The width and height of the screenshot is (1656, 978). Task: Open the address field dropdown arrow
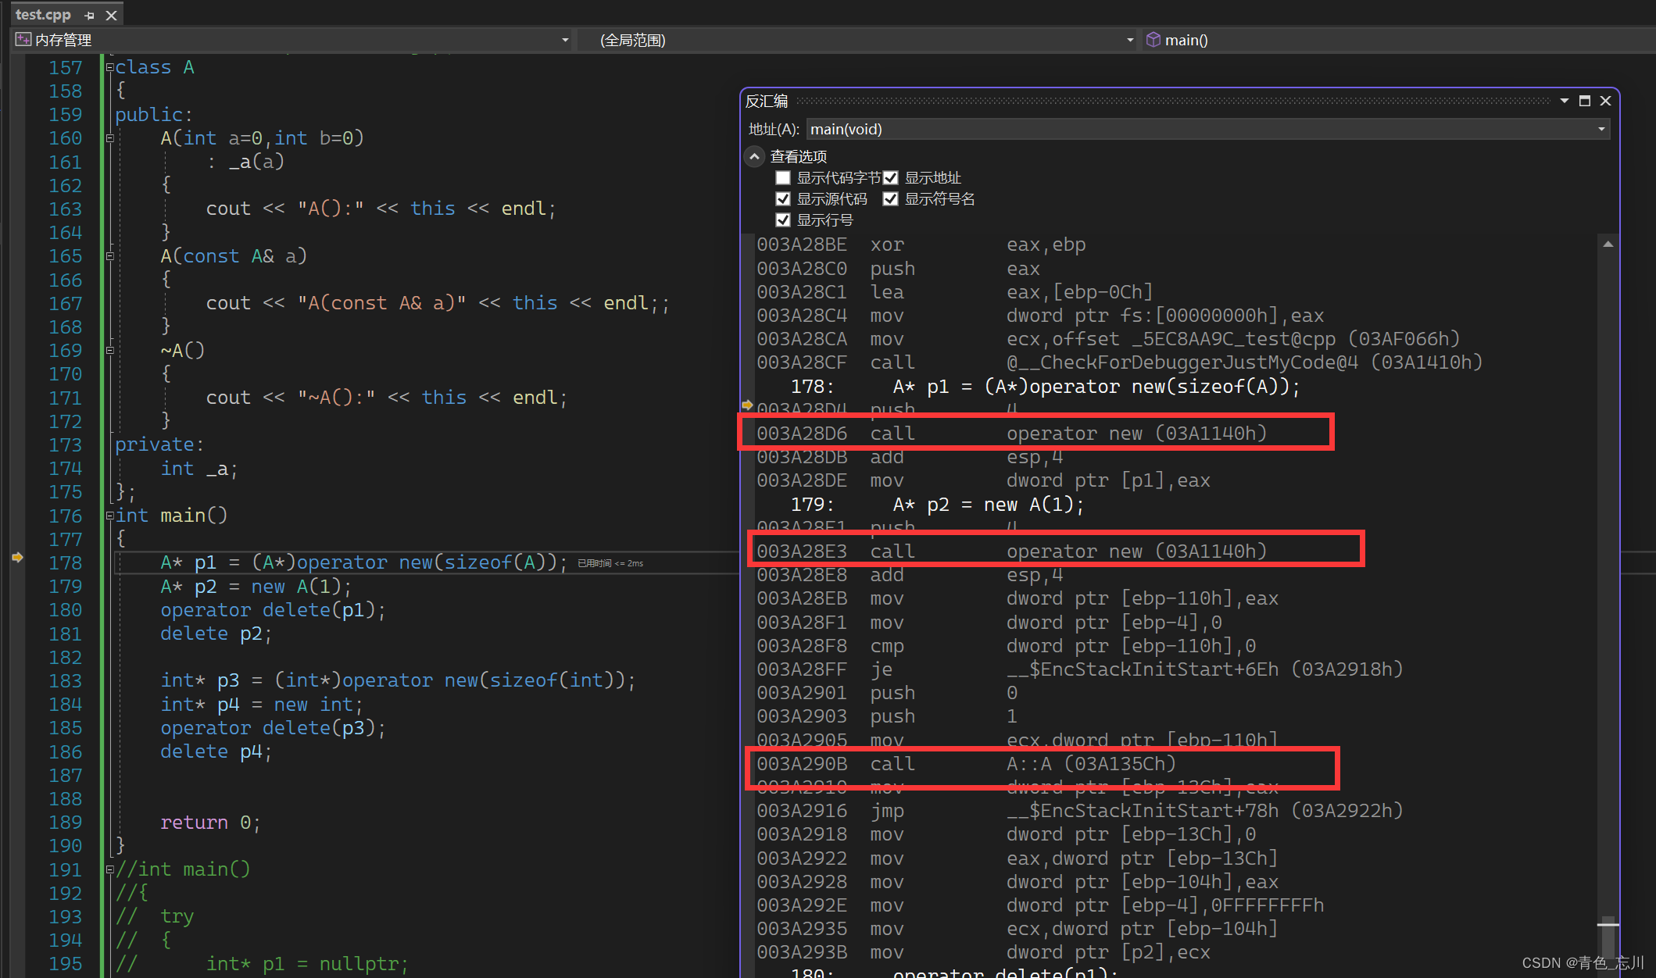tap(1601, 129)
